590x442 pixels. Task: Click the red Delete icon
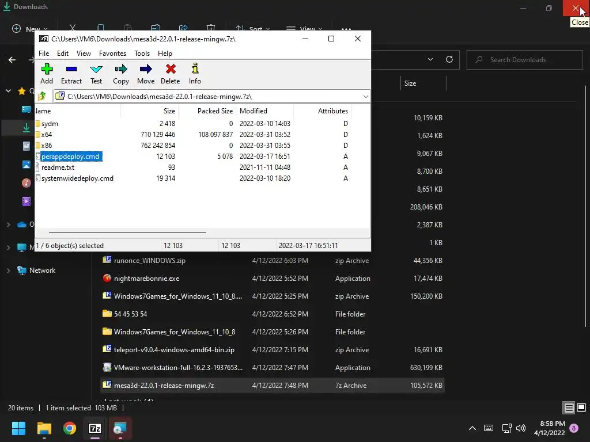click(x=171, y=74)
